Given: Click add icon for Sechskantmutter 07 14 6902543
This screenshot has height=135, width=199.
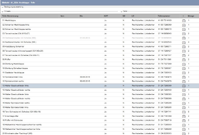Looking at the screenshot, I should click(184, 43).
